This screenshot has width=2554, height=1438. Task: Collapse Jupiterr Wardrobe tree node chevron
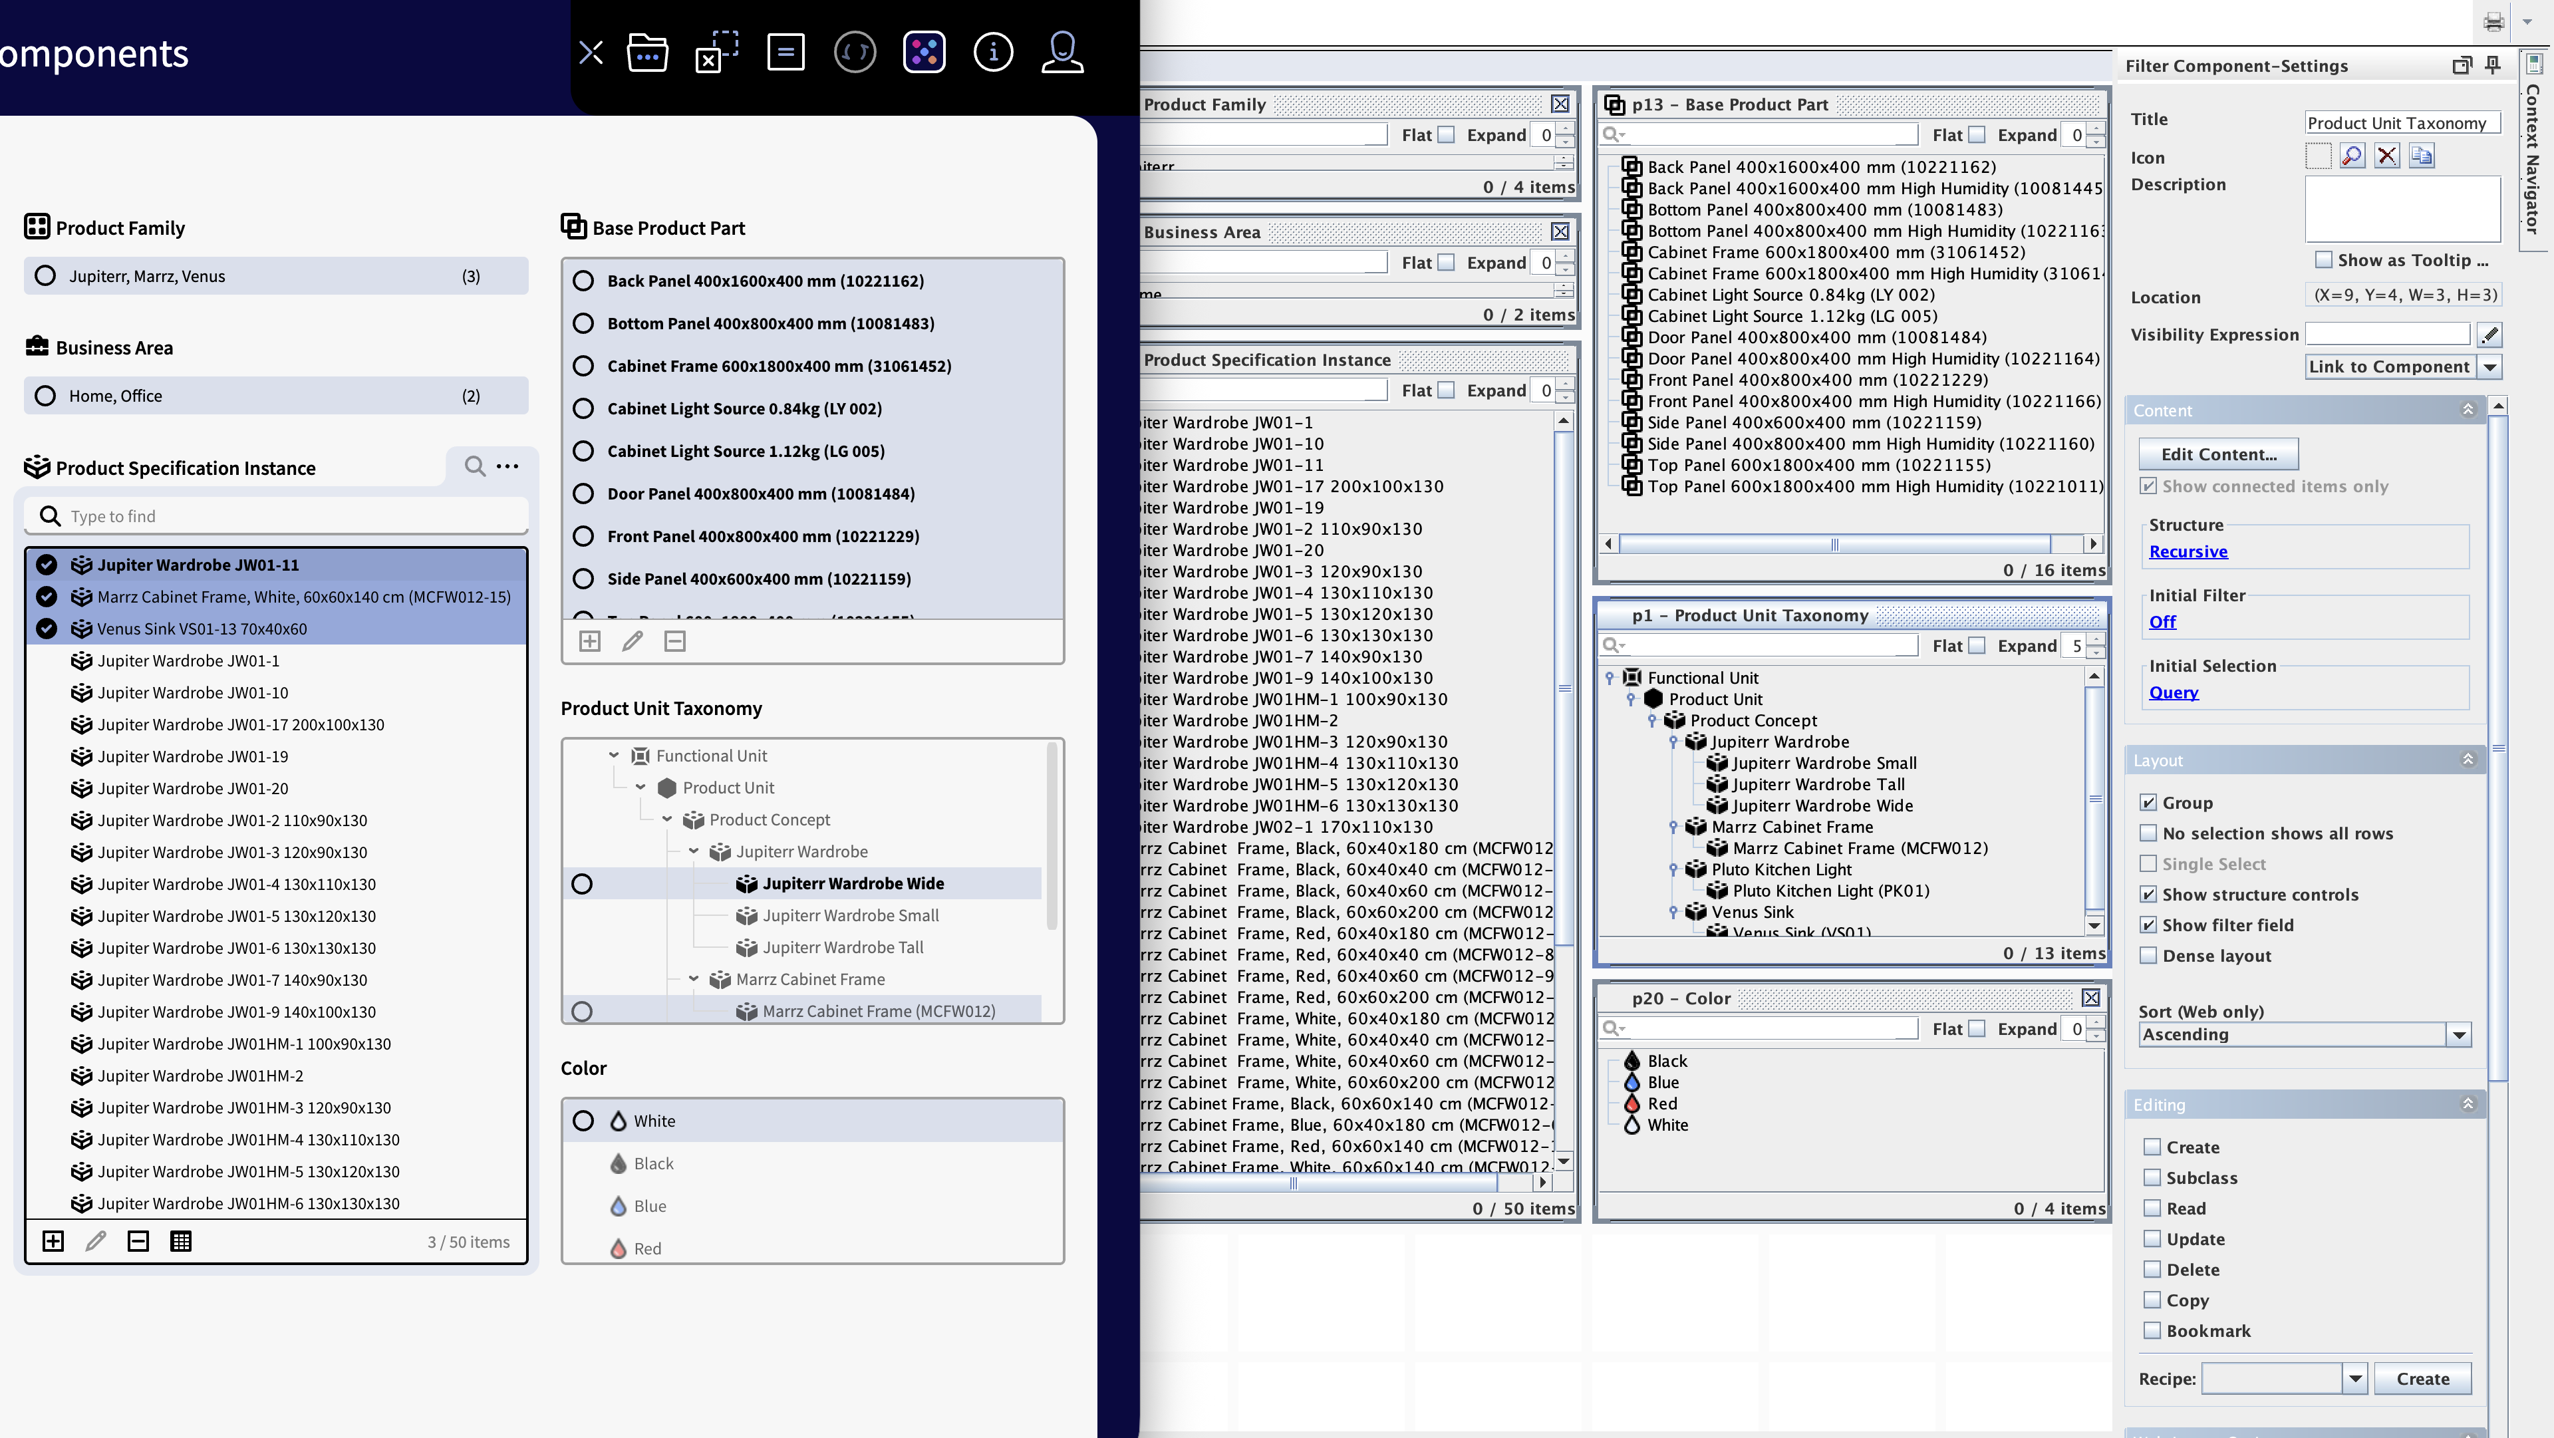[694, 851]
